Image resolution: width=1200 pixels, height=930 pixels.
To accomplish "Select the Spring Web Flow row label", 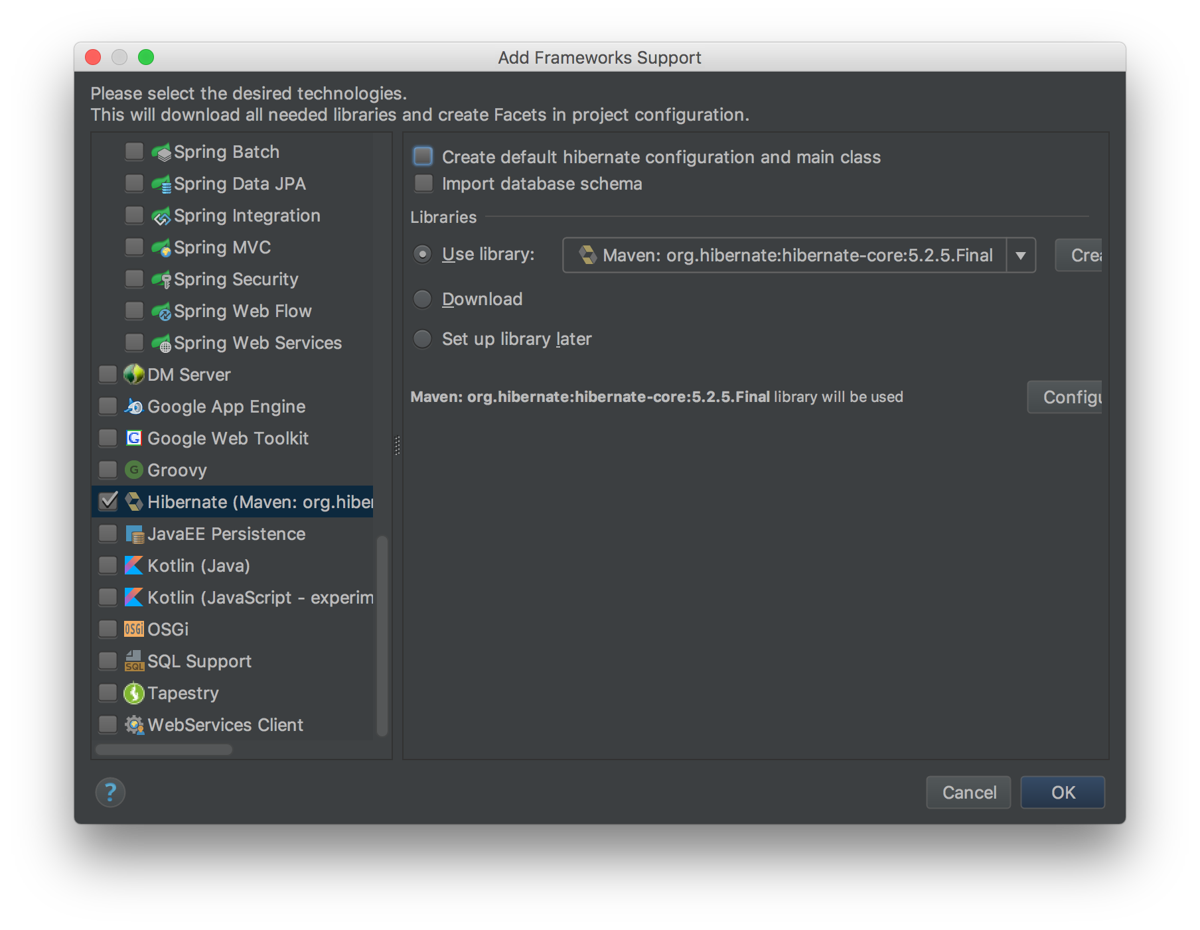I will [x=243, y=311].
